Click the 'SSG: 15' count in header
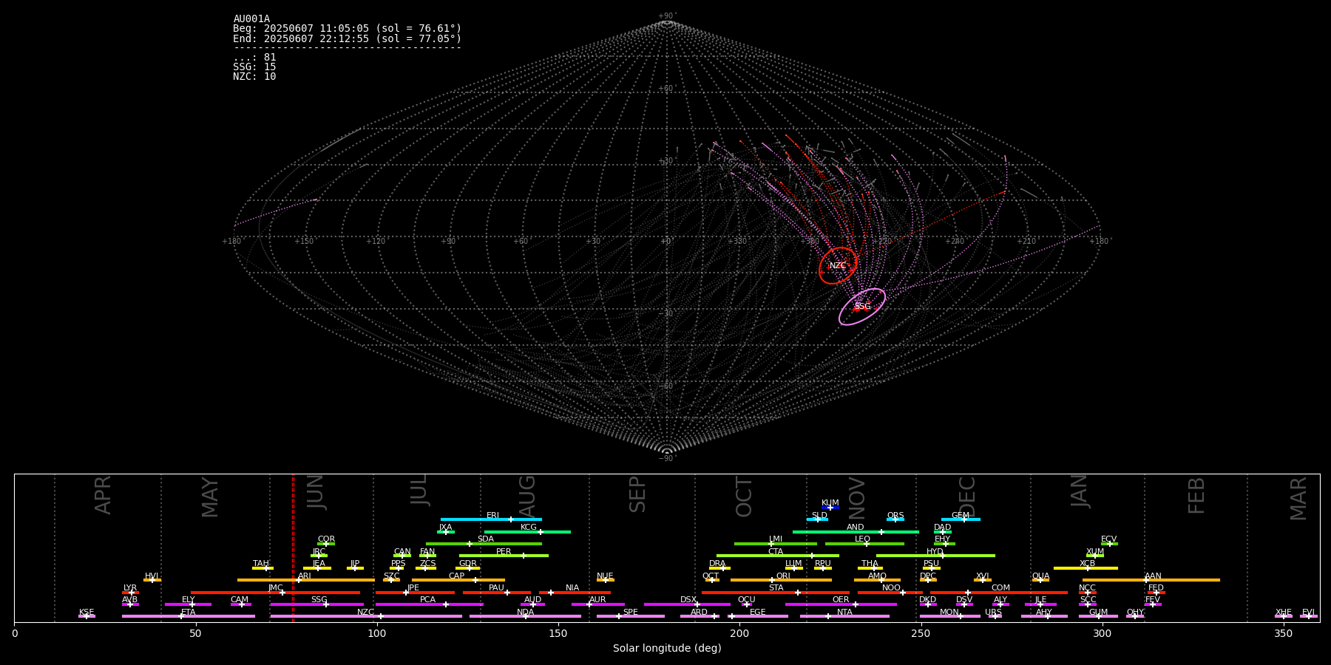This screenshot has width=1331, height=665. tap(254, 67)
